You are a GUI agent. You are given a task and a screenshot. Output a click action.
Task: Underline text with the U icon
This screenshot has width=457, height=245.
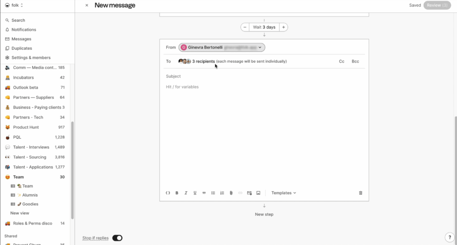click(195, 193)
